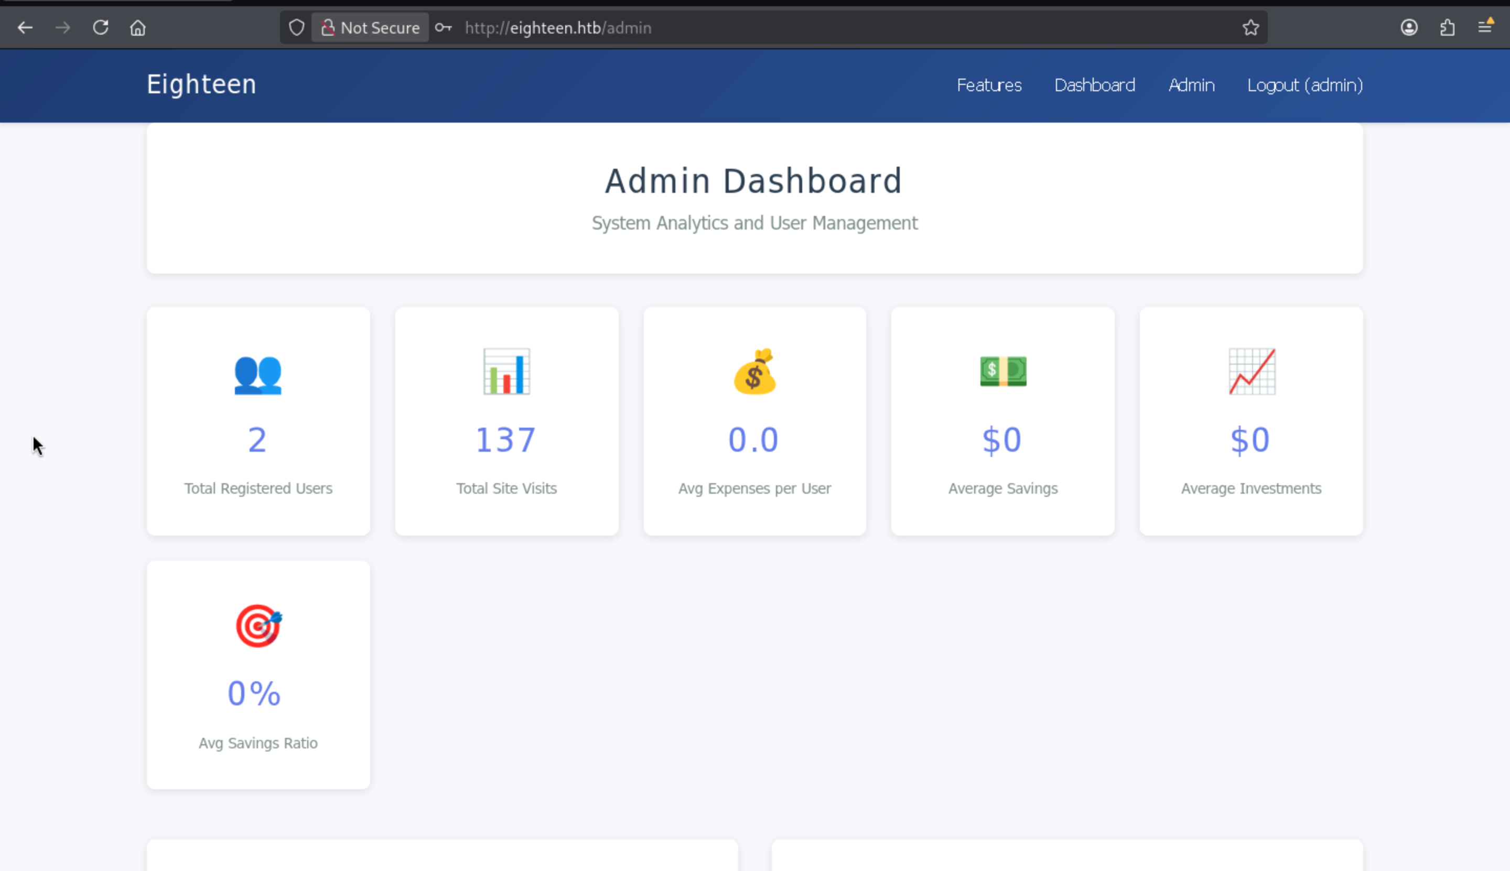Click the saved password key icon
This screenshot has width=1510, height=871.
pos(443,28)
